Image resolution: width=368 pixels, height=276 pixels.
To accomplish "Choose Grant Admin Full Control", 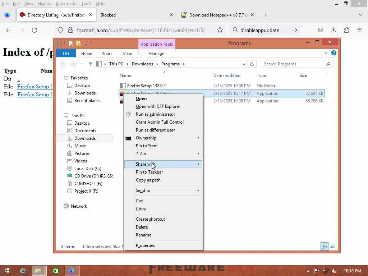I will [163, 122].
